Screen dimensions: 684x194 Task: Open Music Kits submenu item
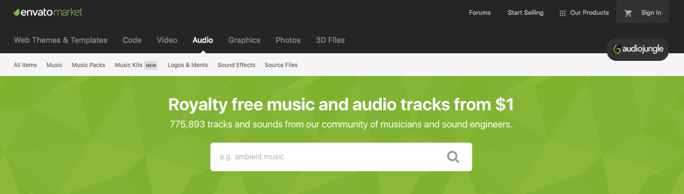click(x=129, y=65)
